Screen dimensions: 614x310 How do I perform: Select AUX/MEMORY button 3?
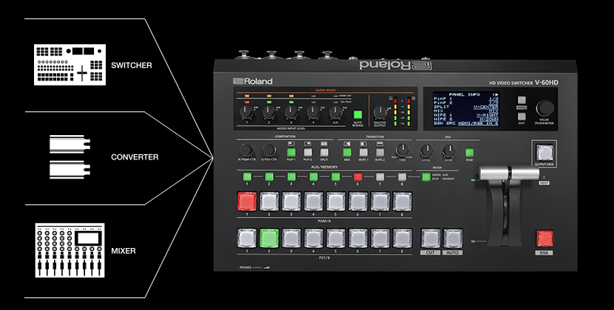[x=291, y=176]
